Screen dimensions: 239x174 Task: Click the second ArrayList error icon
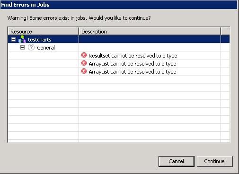coord(84,71)
